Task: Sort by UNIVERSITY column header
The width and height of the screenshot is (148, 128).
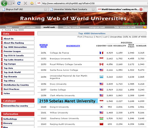Action: click(73, 46)
